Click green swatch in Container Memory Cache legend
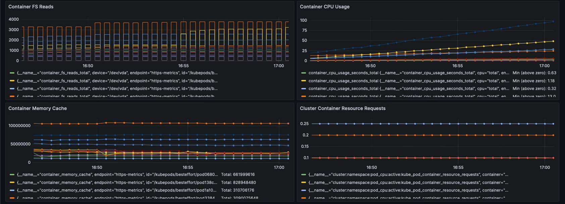The image size is (565, 204). 12,175
